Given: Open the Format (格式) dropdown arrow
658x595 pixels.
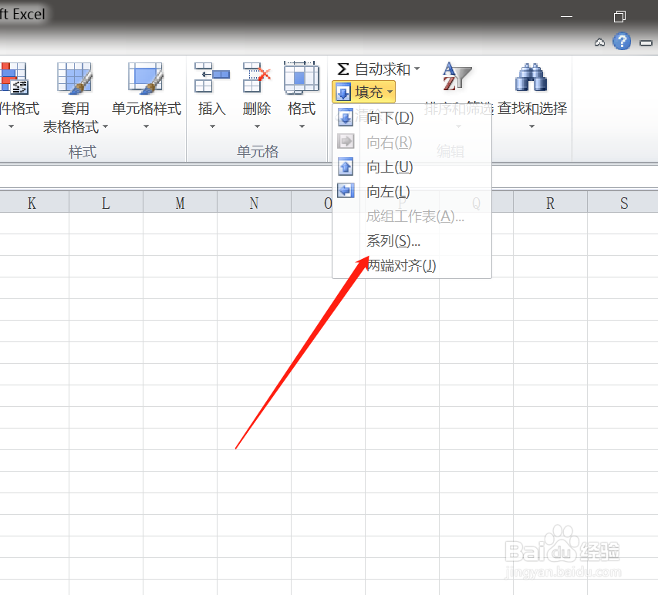Looking at the screenshot, I should pyautogui.click(x=302, y=126).
